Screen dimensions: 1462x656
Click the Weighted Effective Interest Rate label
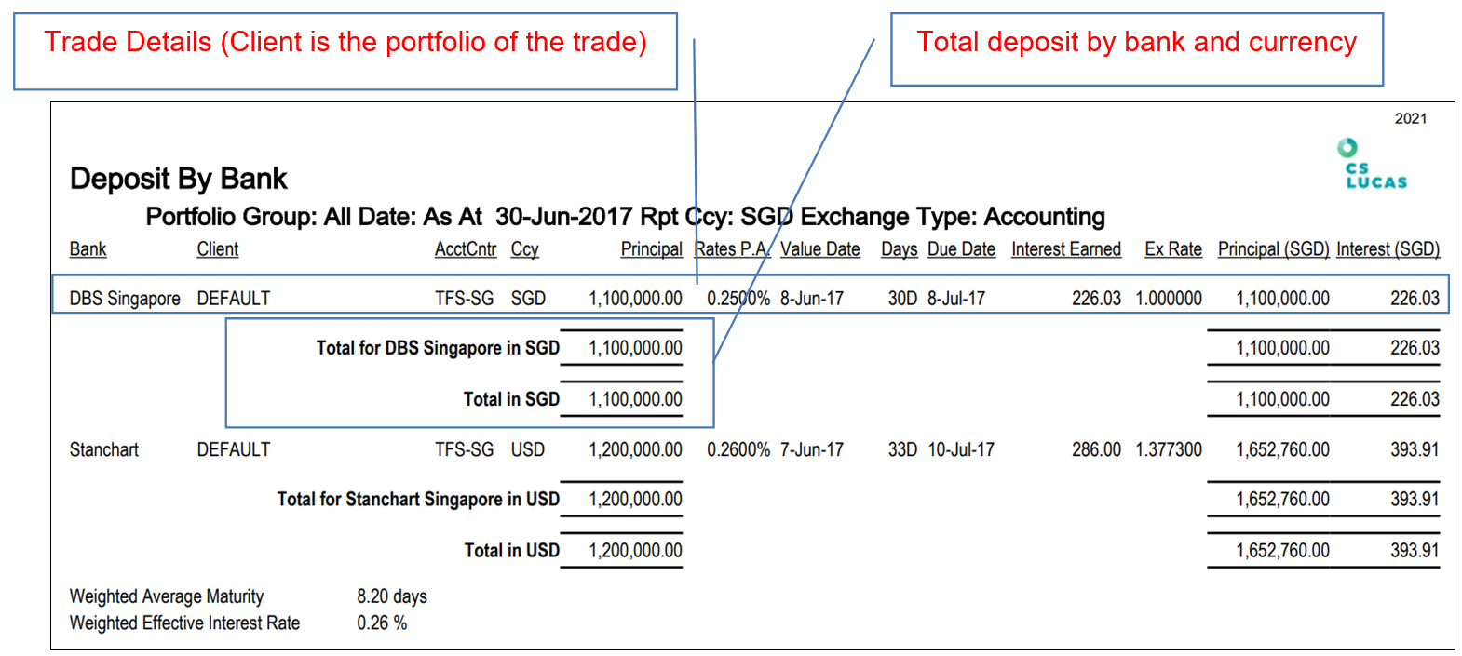tap(184, 623)
